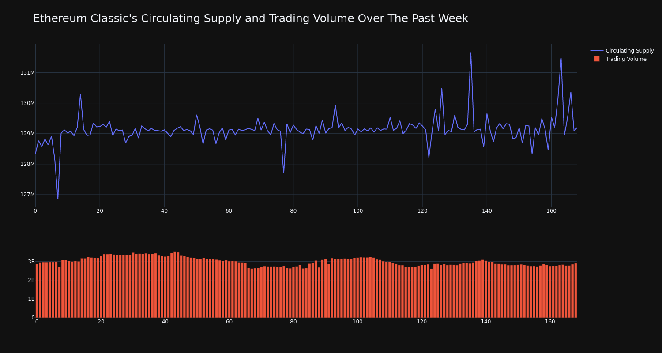Viewport: 662px width, 353px height.
Task: Click the blue Circulating Supply legend line
Action: pos(597,51)
